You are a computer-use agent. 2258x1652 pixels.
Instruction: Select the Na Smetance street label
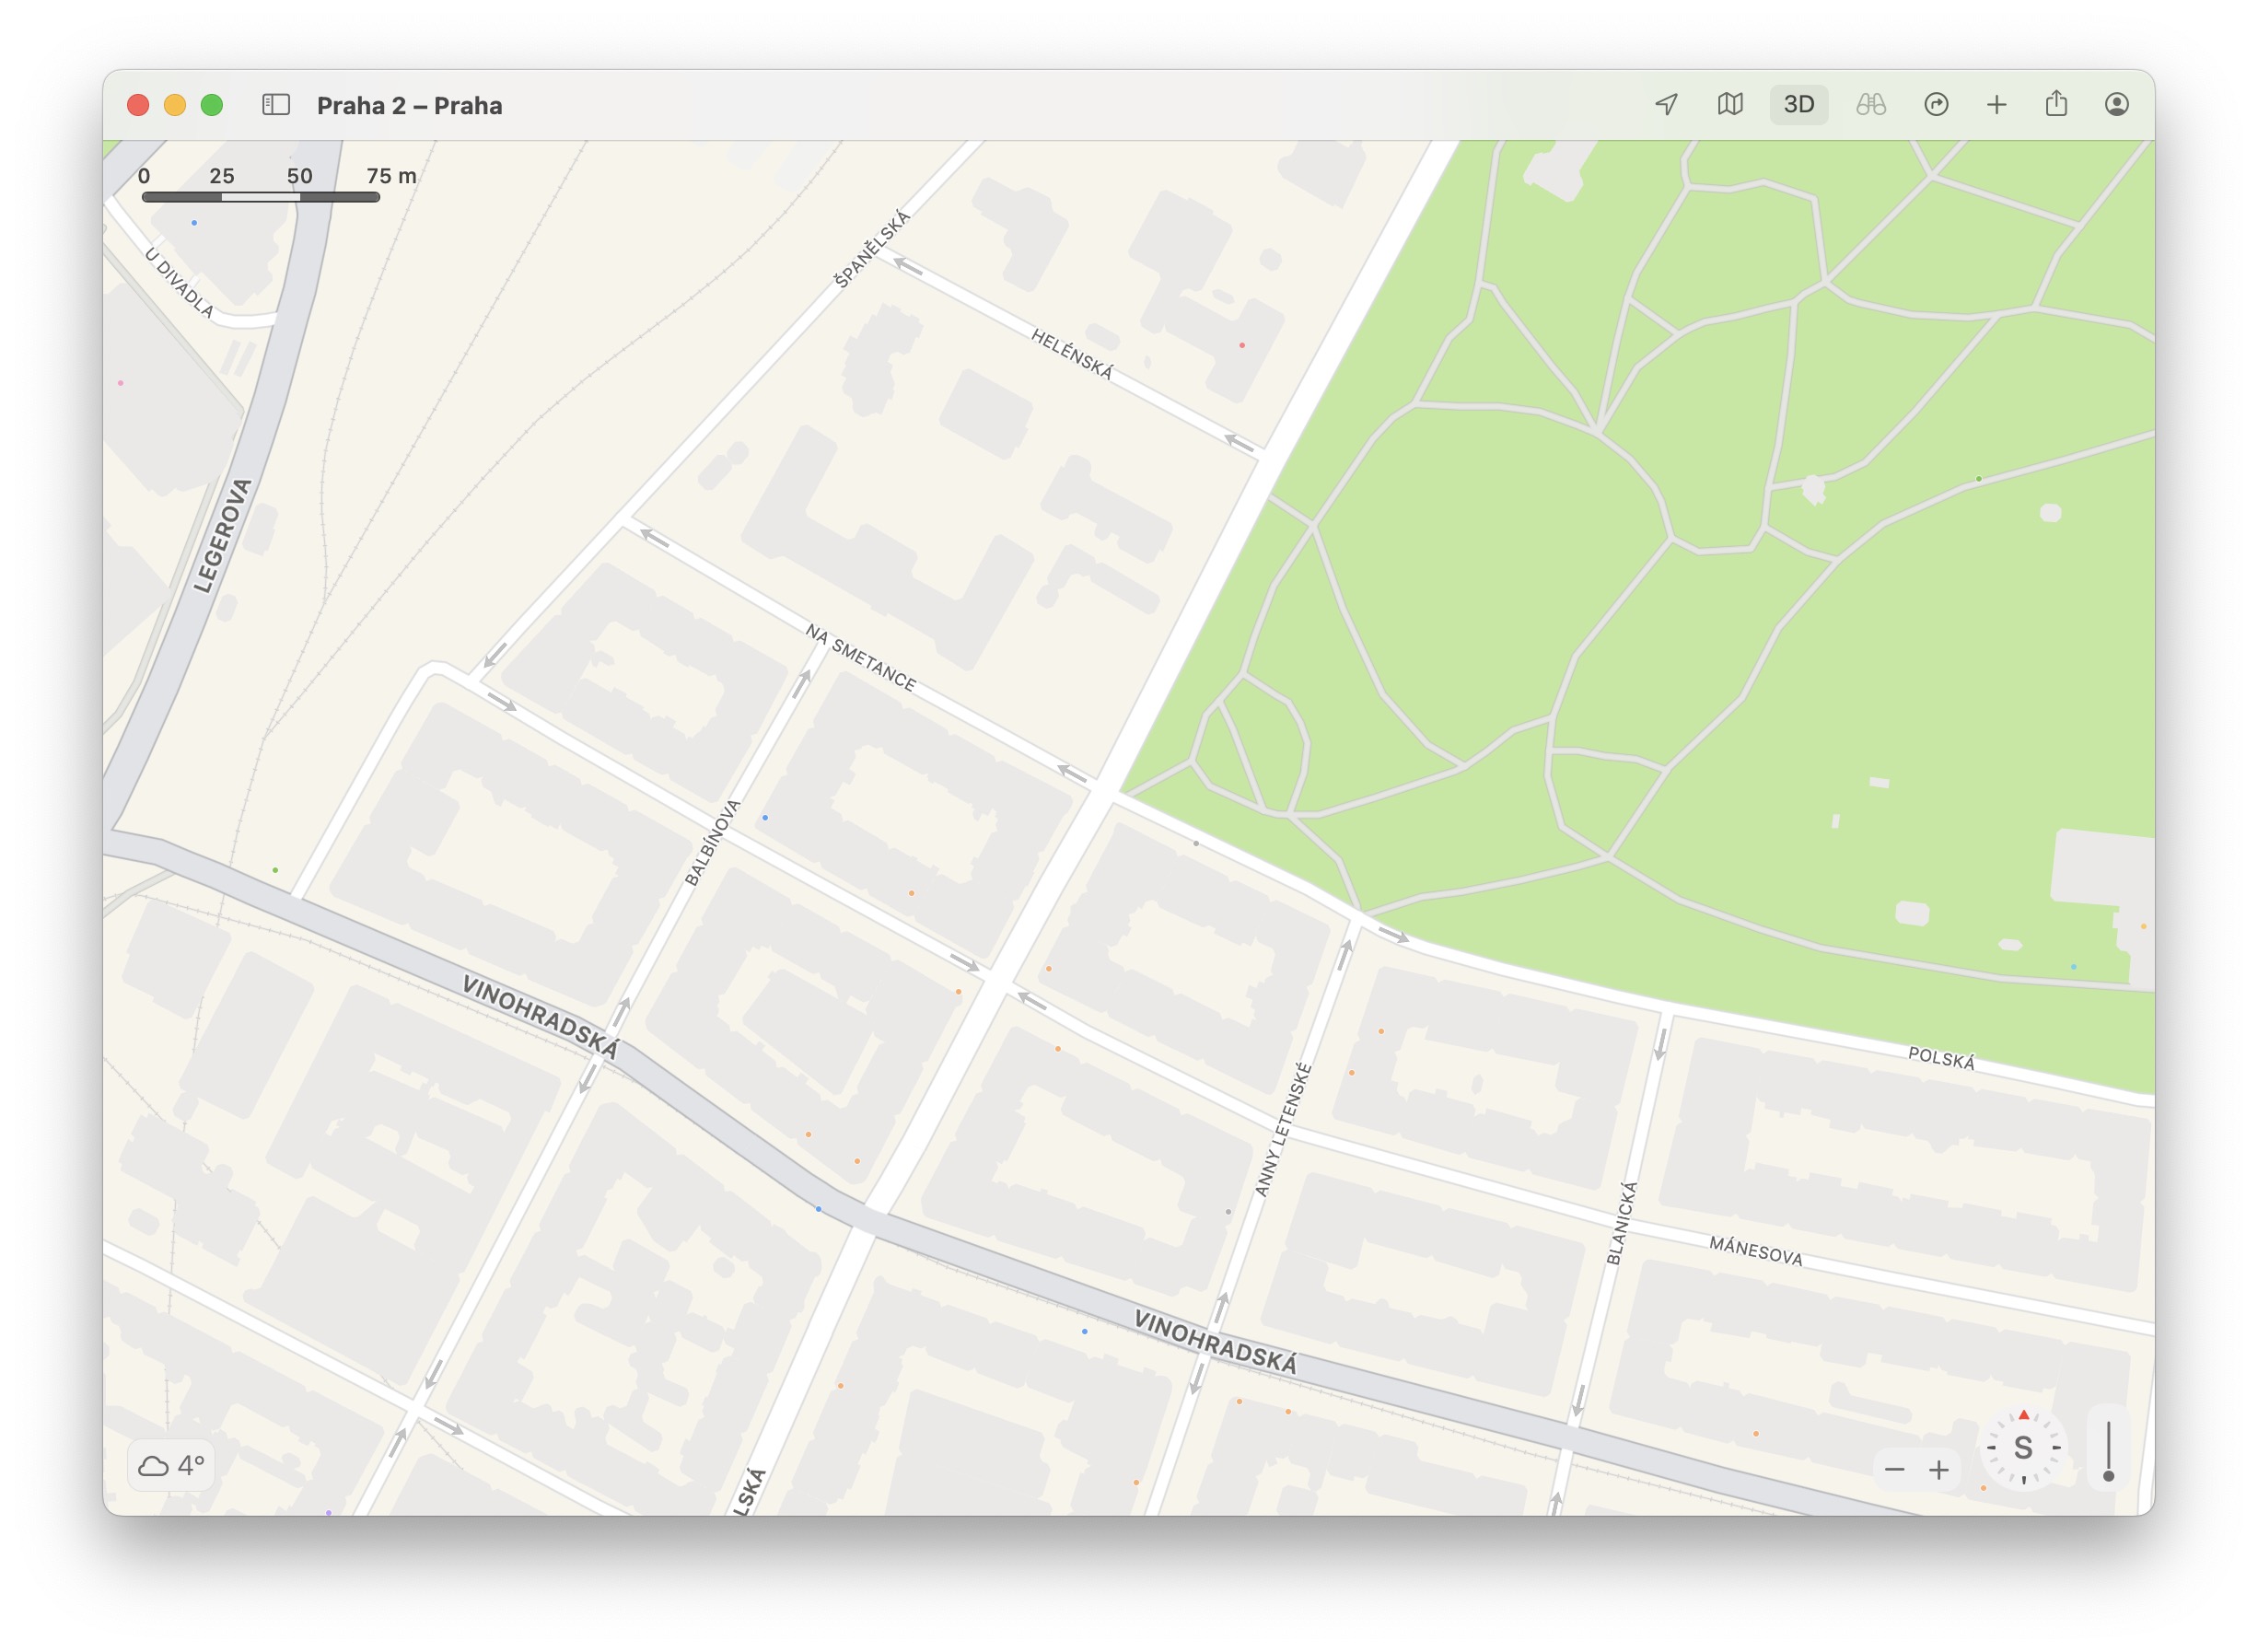(x=861, y=658)
